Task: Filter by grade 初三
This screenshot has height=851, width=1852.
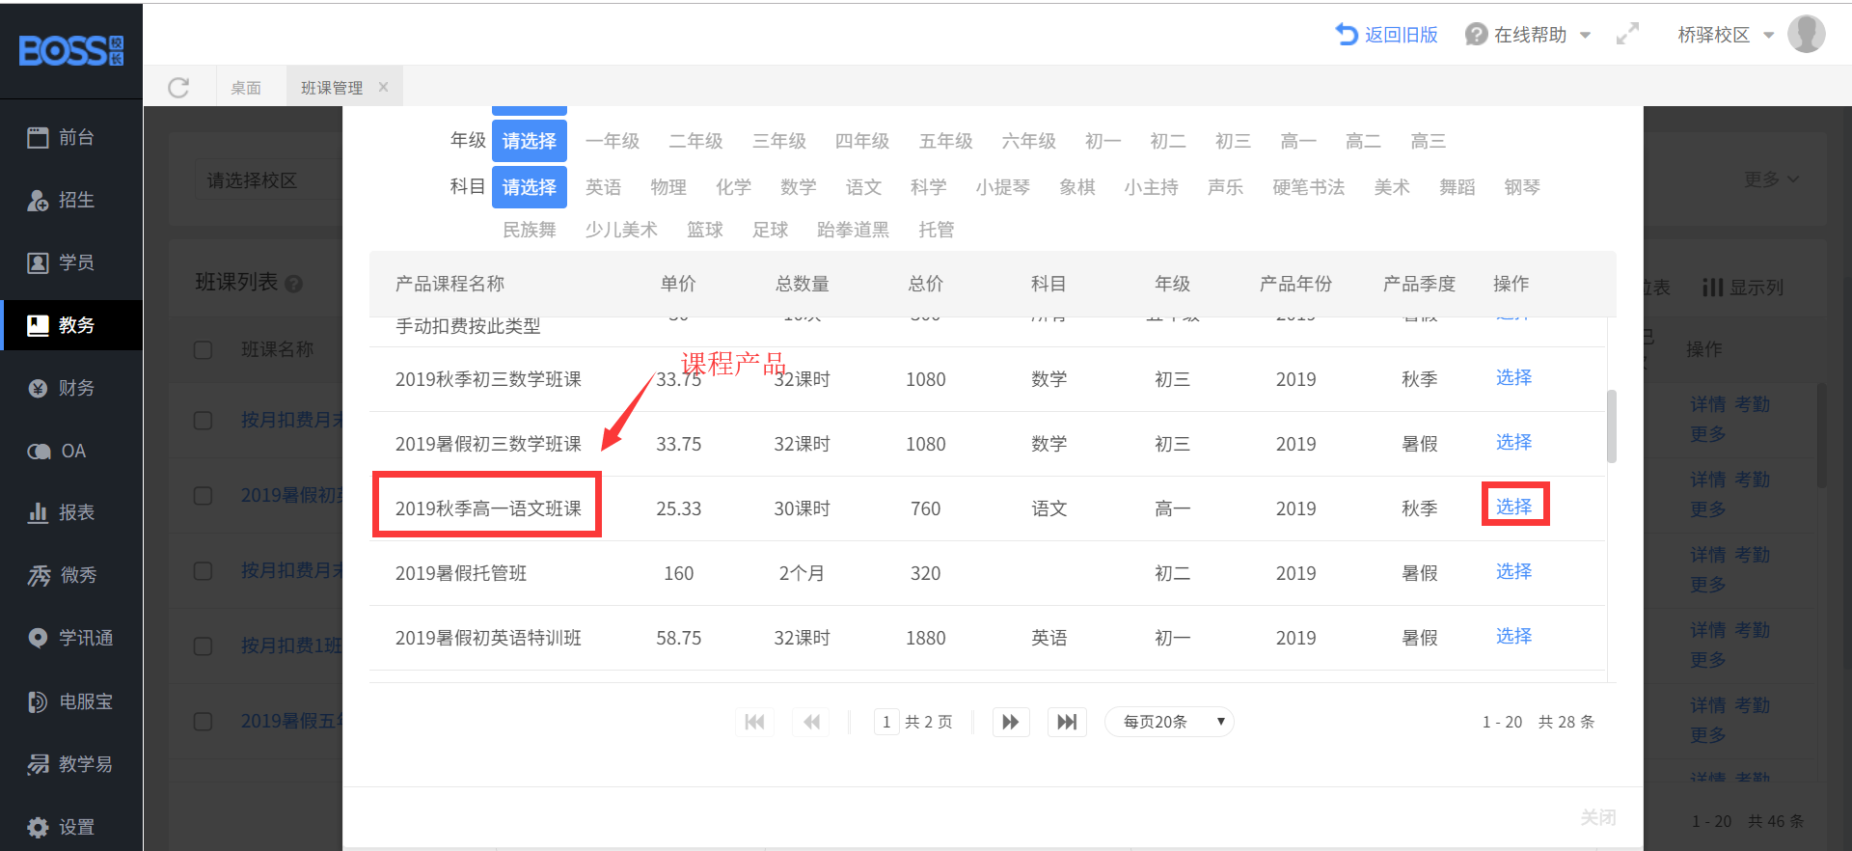Action: [x=1233, y=141]
